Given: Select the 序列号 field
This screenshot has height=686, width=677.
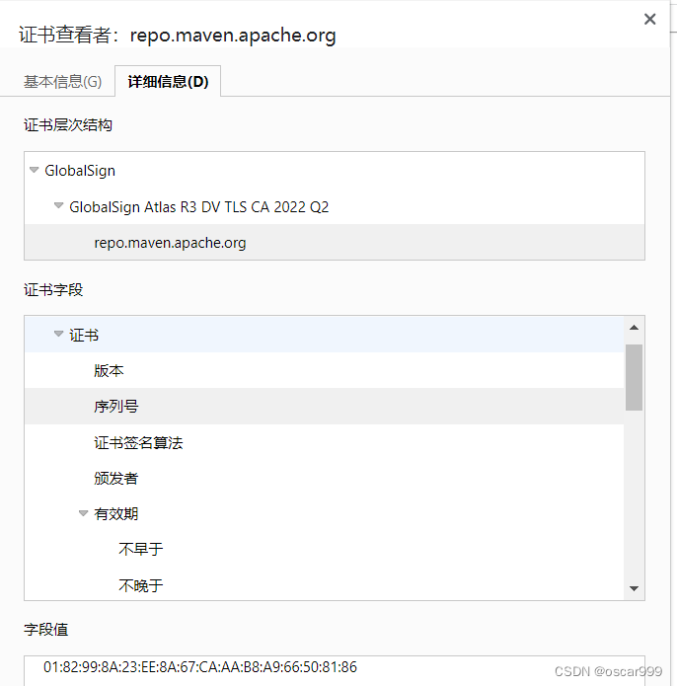Looking at the screenshot, I should click(x=324, y=407).
